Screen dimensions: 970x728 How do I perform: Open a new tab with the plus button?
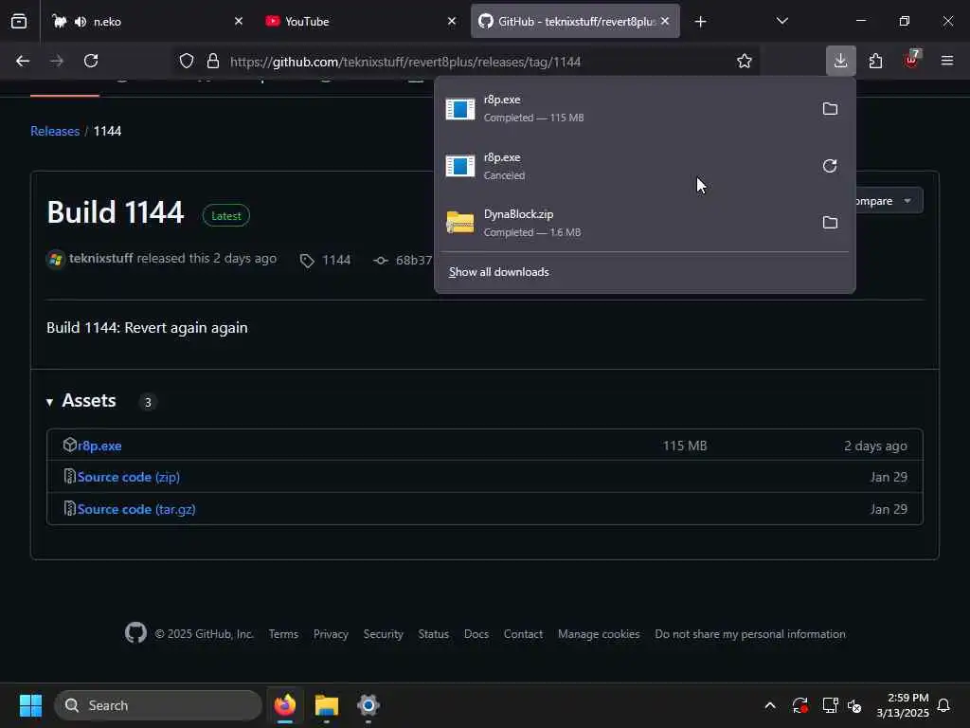[x=700, y=22]
